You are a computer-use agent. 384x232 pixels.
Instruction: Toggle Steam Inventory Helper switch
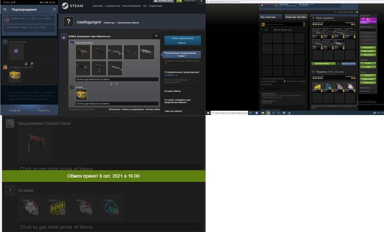pos(356,12)
